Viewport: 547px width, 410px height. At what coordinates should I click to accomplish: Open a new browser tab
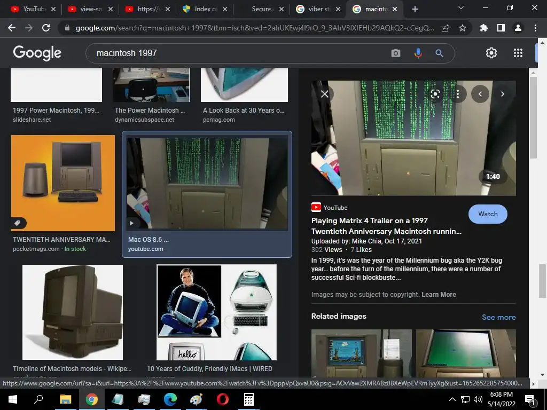pyautogui.click(x=415, y=10)
